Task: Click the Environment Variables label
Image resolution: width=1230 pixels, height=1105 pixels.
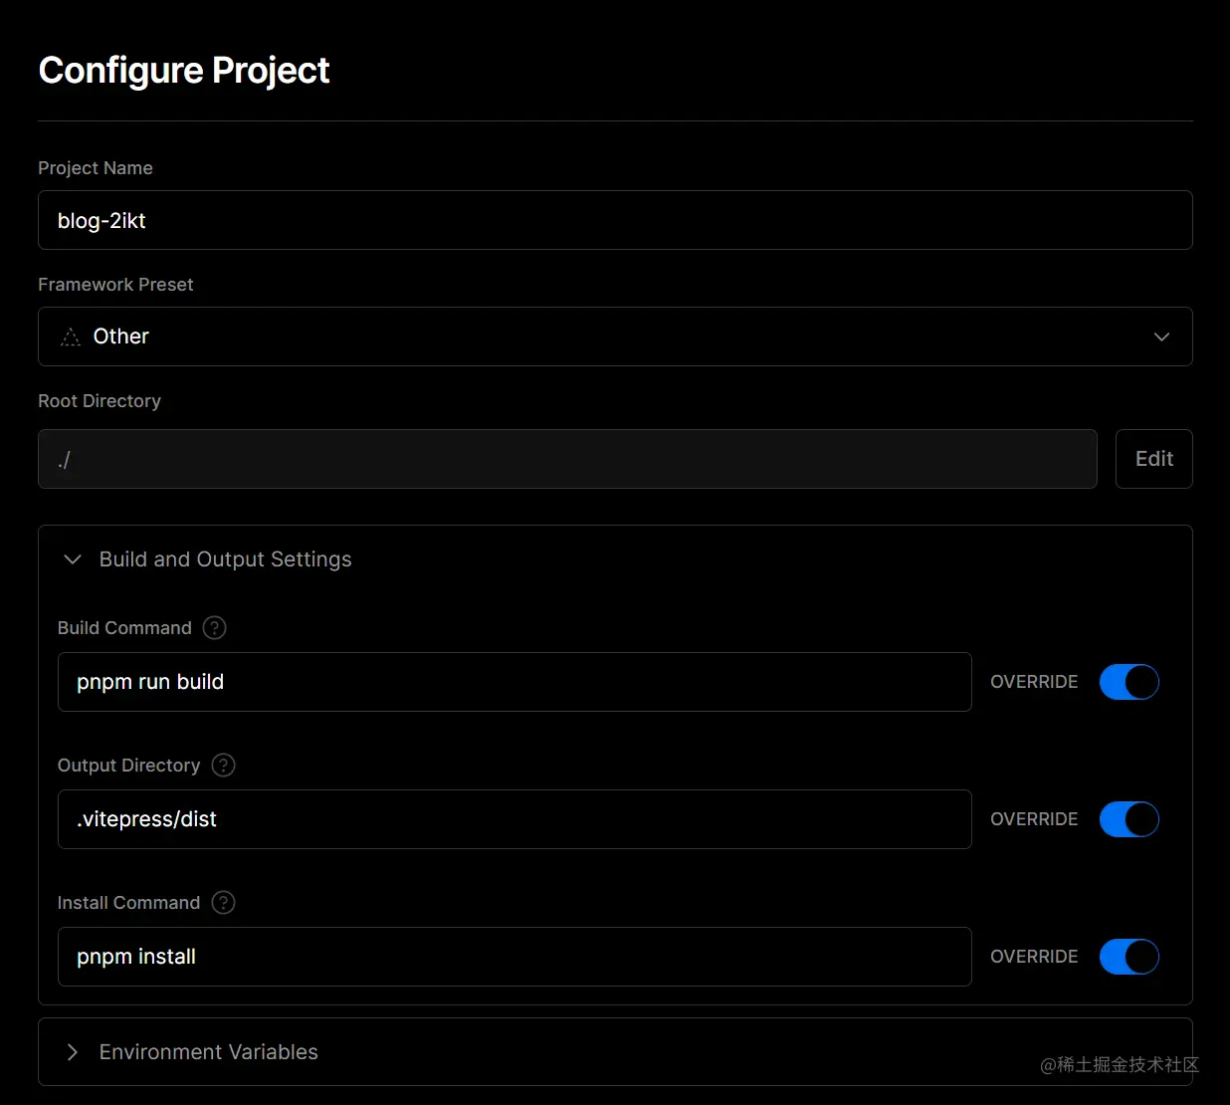Action: coord(209,1052)
